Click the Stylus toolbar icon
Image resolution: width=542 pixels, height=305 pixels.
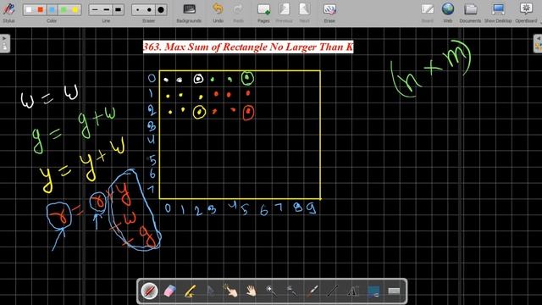(x=8, y=9)
